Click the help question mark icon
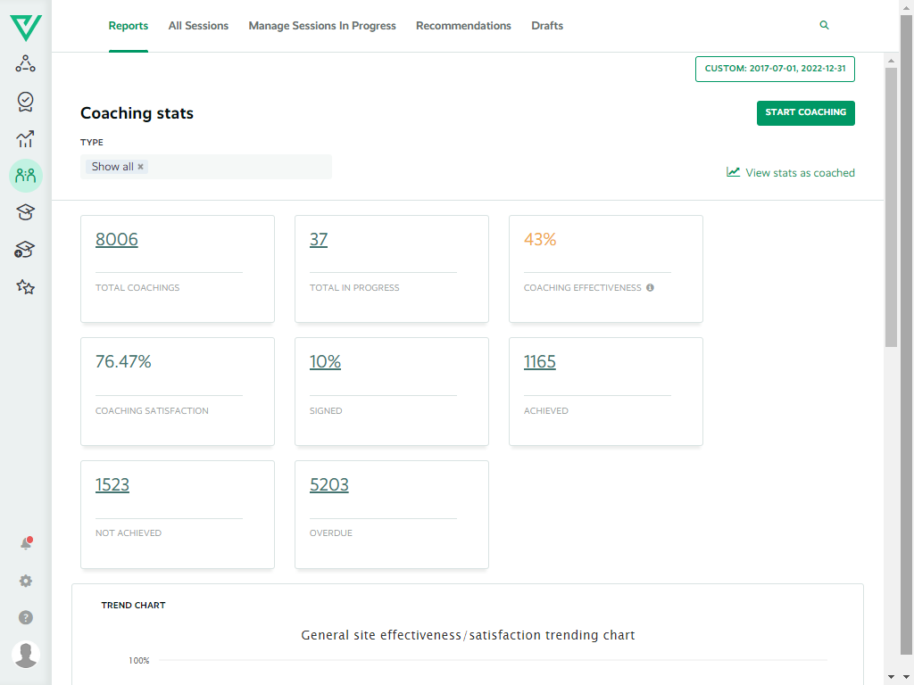Screen dimensions: 914x685 26,617
